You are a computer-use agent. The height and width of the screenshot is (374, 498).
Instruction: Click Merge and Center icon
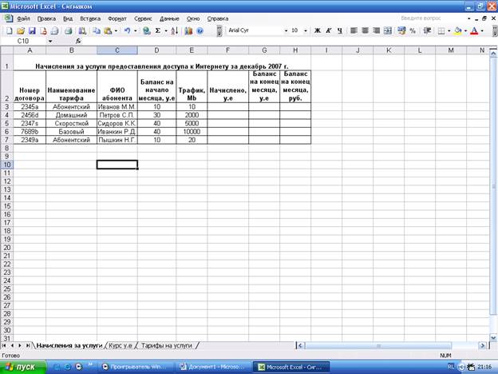pos(388,30)
